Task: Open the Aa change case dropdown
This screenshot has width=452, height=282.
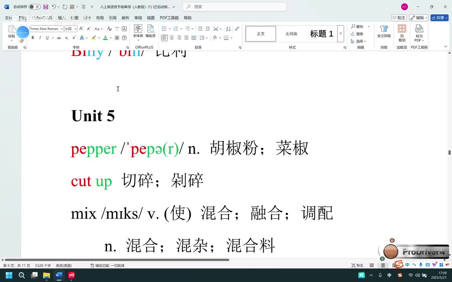Action: coord(98,29)
